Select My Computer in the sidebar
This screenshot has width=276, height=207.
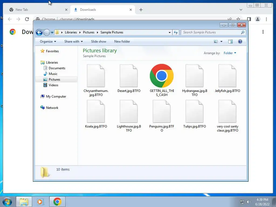[56, 96]
